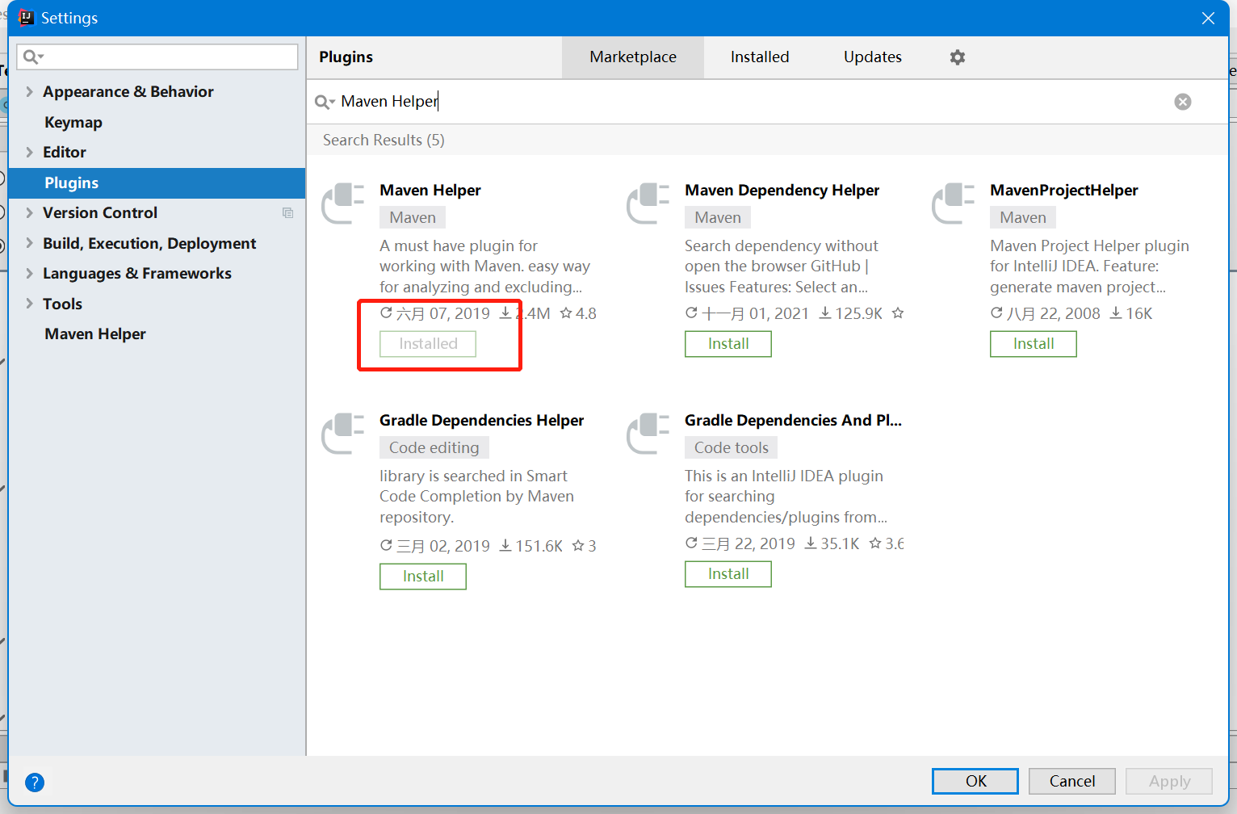Viewport: 1237px width, 814px height.
Task: Cancel the Settings dialog
Action: click(x=1072, y=781)
